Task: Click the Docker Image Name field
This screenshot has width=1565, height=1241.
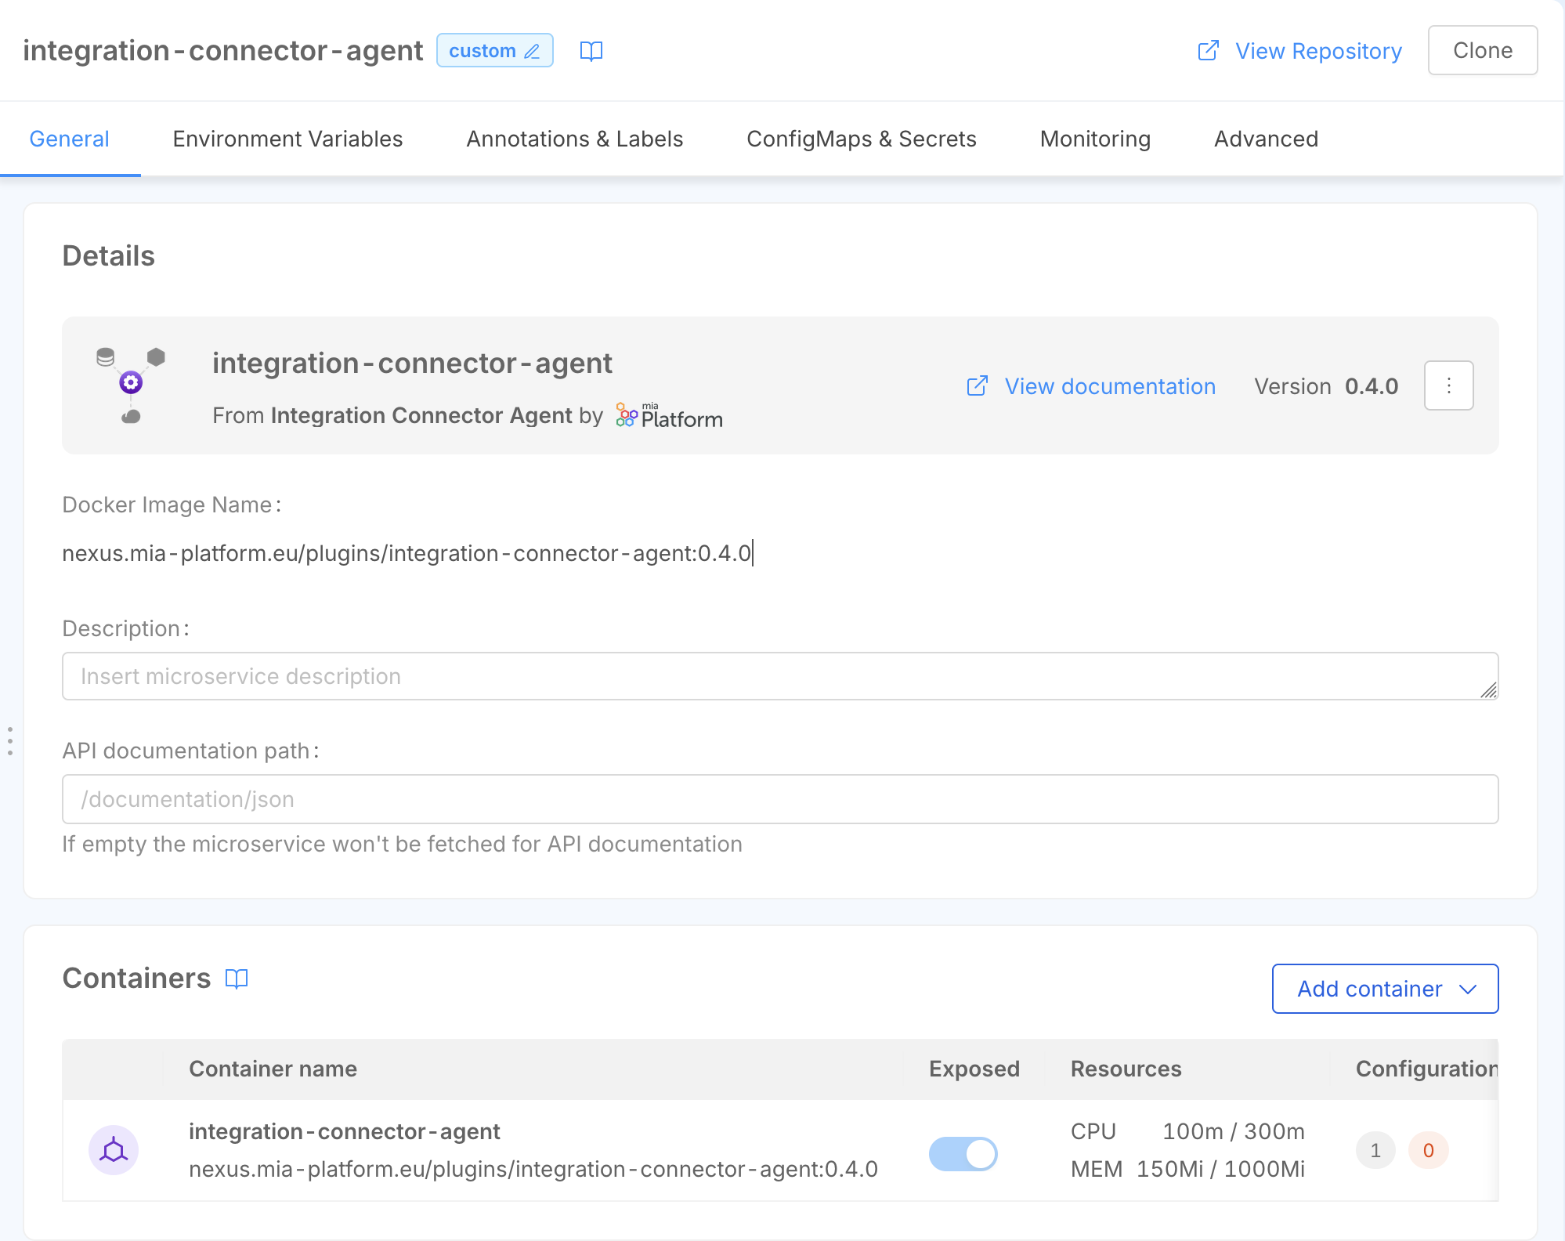Action: click(407, 553)
